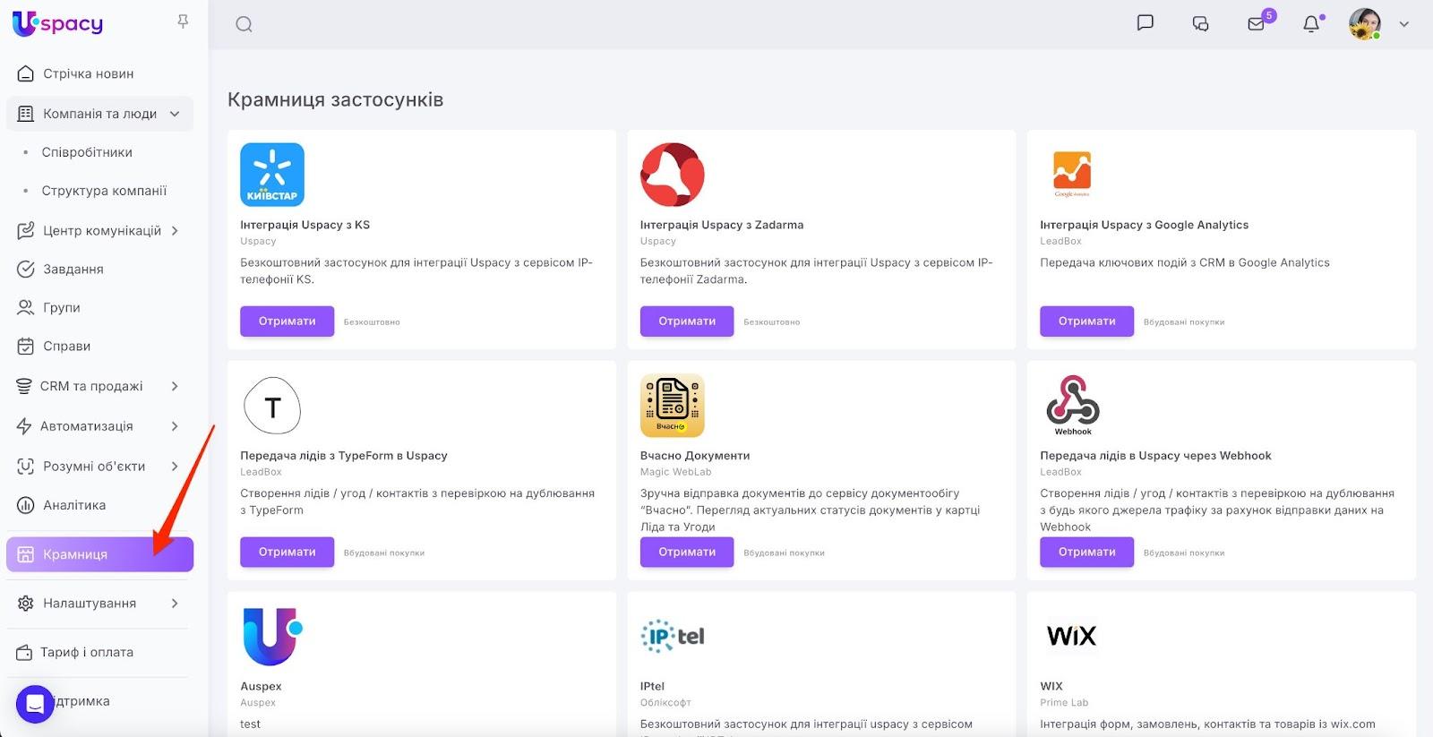The image size is (1433, 737).
Task: Get the Zadarma integration via Отримати
Action: coord(687,321)
